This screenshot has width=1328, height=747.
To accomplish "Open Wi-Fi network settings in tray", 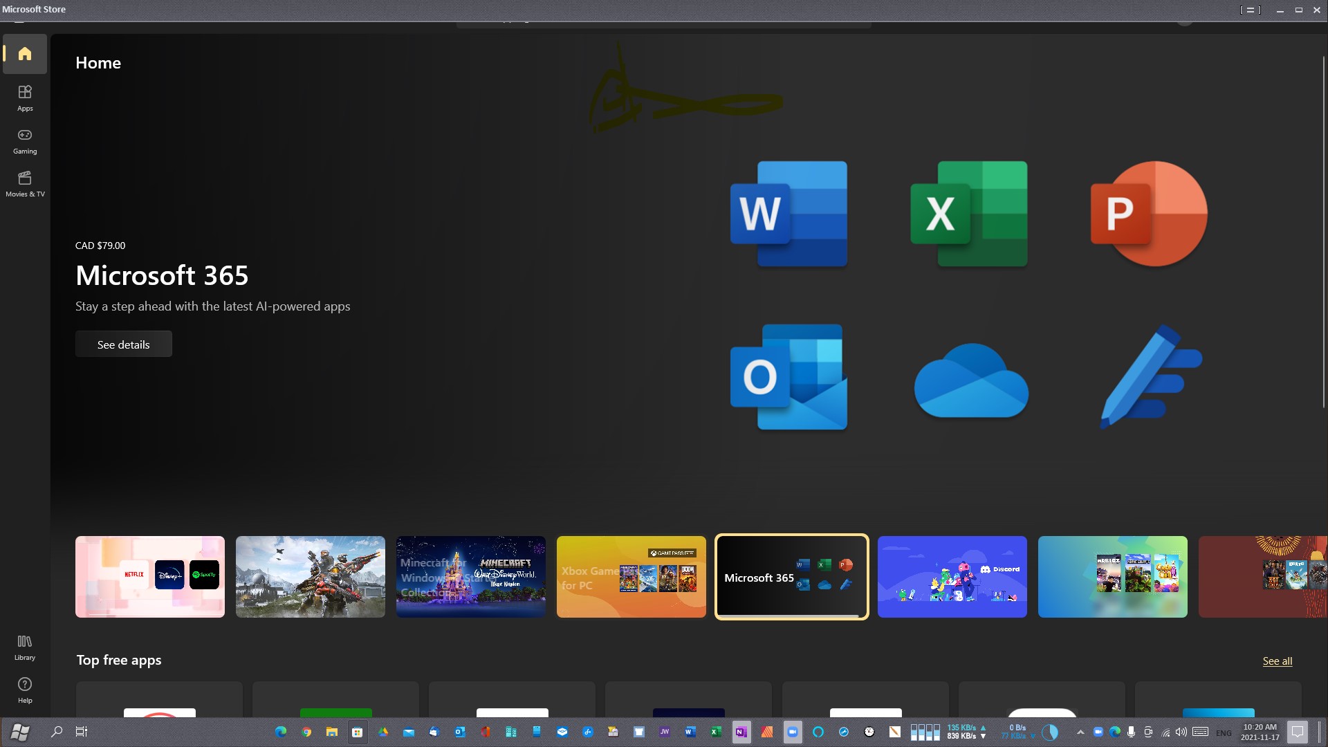I will click(1165, 732).
